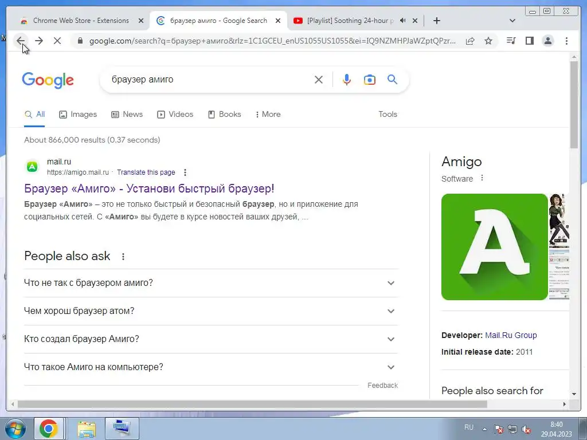Close the Google Search tab
The image size is (587, 440).
point(278,21)
